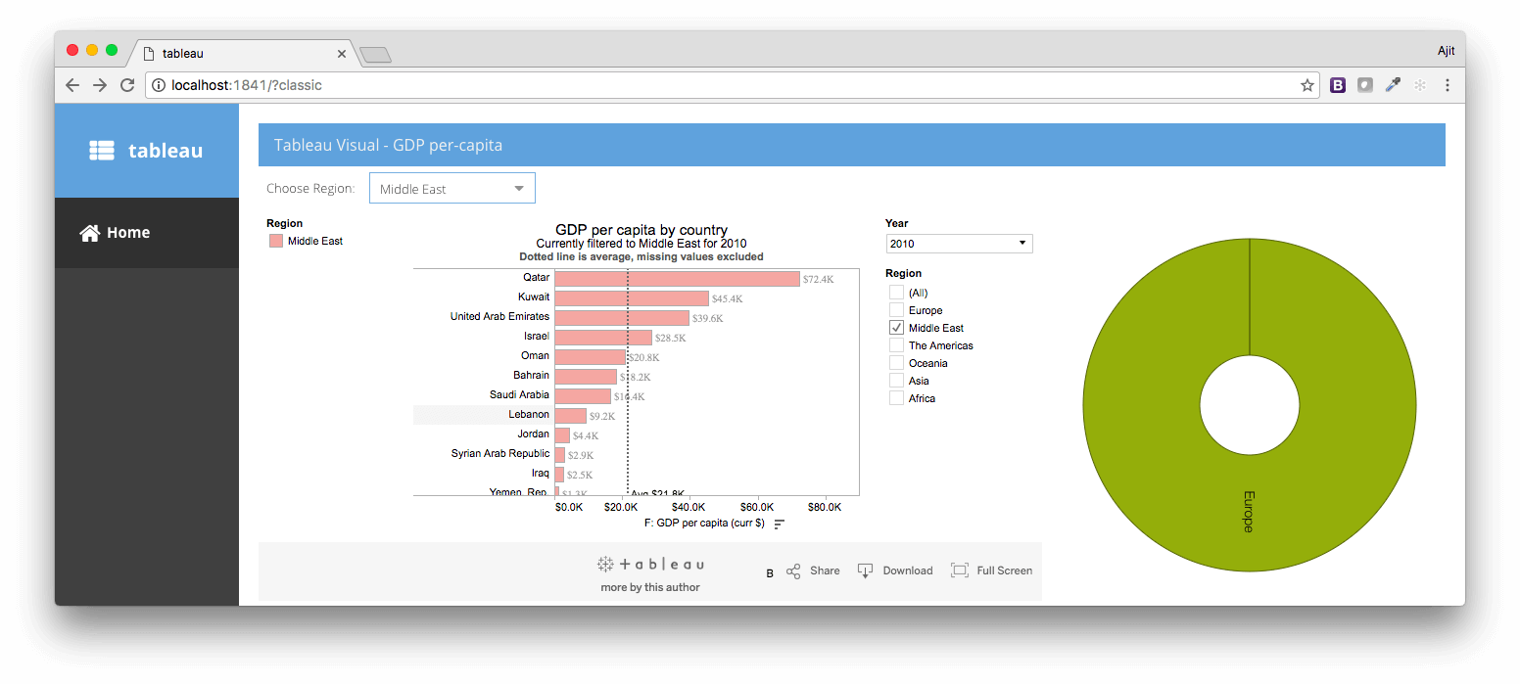Click the page icon on the tableau tab
The image size is (1520, 684).
[x=149, y=54]
